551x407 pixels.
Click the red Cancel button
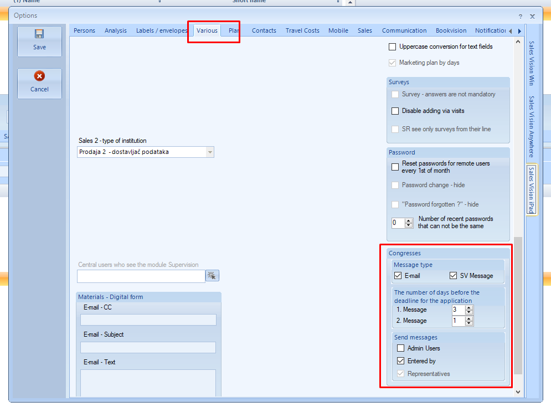point(39,83)
